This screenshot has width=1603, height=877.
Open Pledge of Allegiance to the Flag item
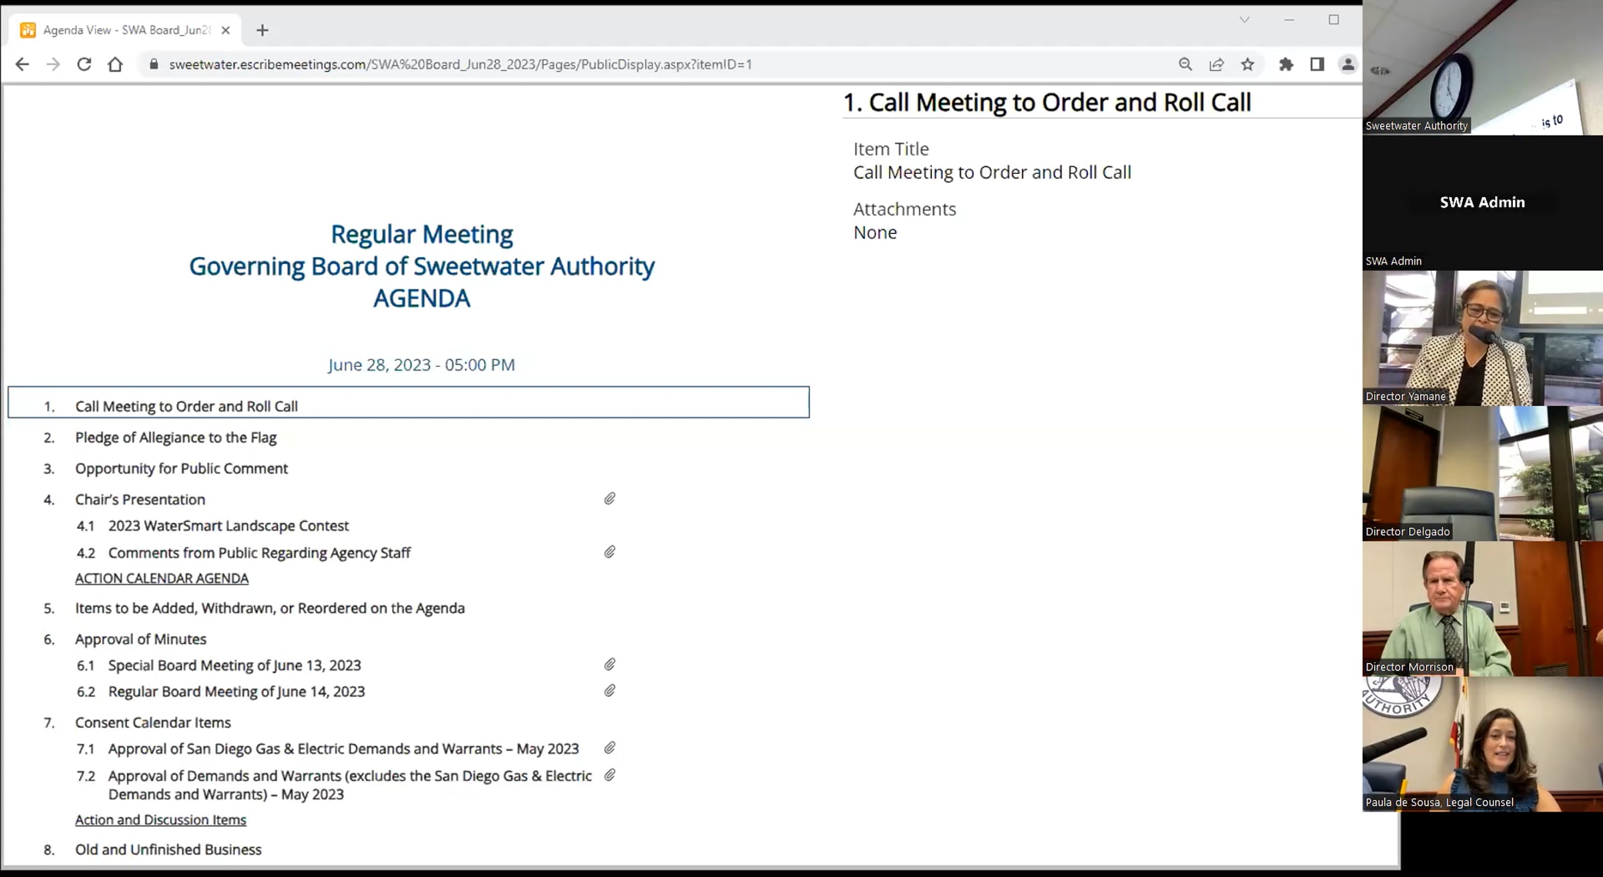pyautogui.click(x=176, y=437)
